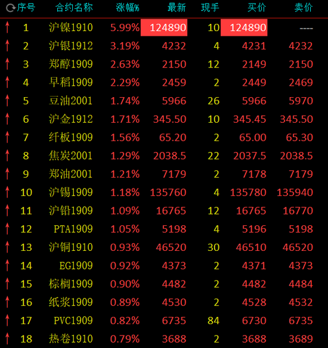The height and width of the screenshot is (348, 328).
Task: Click the 1.74% change value
Action: click(x=125, y=101)
